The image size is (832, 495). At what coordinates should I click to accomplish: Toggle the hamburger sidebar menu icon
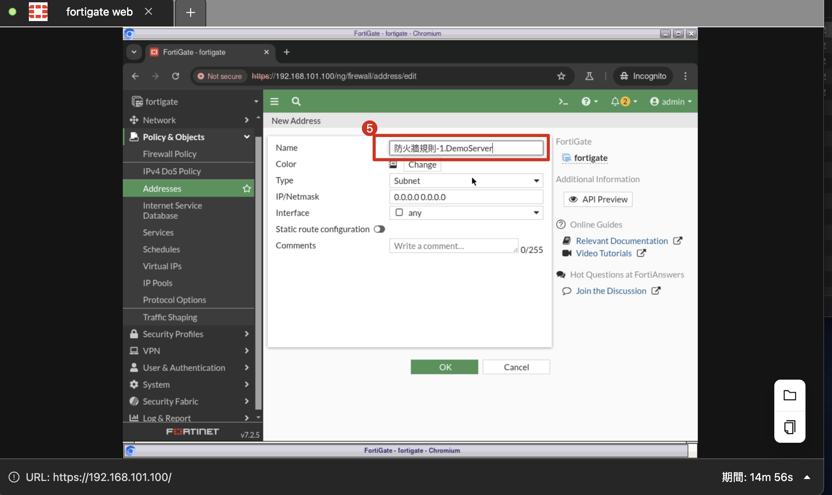coord(274,102)
